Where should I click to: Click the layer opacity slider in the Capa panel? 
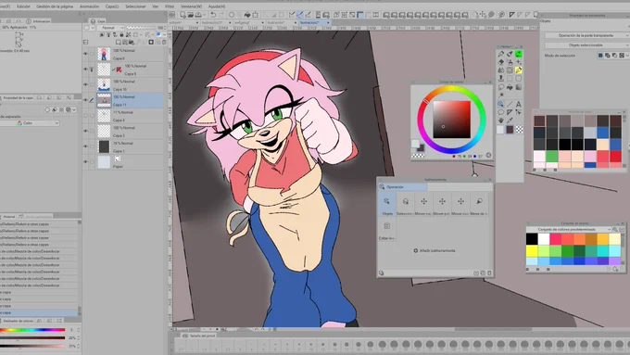tap(141, 28)
